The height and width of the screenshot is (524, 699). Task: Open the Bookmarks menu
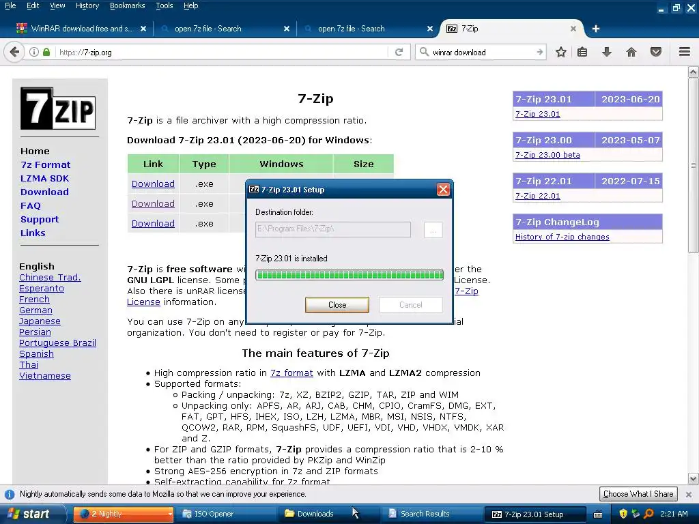pyautogui.click(x=128, y=5)
